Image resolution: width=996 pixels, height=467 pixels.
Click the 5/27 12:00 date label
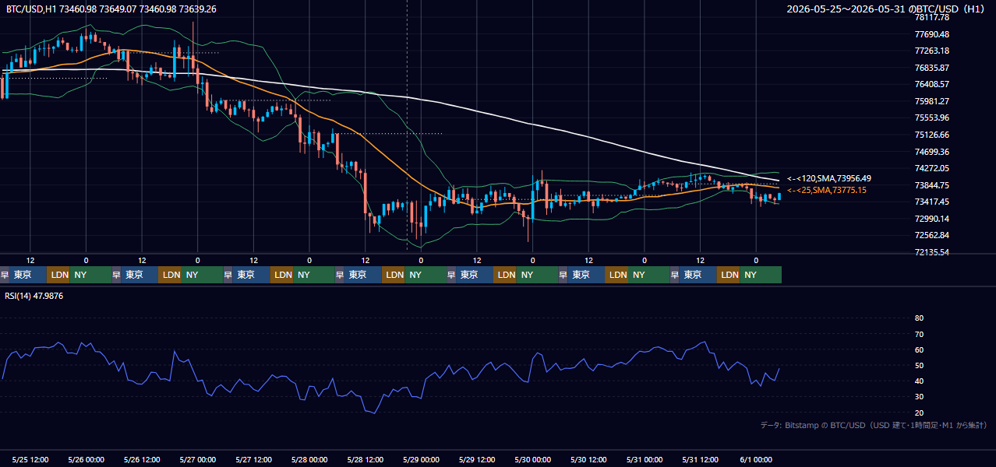coord(254,459)
